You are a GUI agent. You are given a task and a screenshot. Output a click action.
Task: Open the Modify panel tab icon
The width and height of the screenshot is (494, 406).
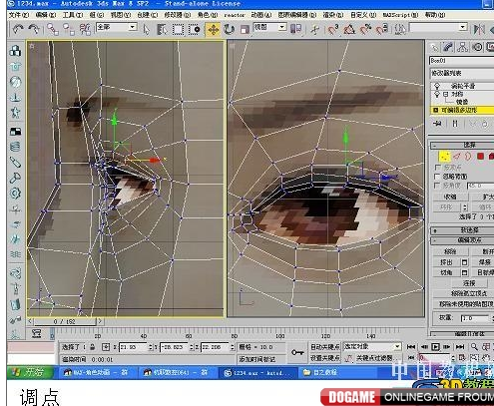(448, 47)
